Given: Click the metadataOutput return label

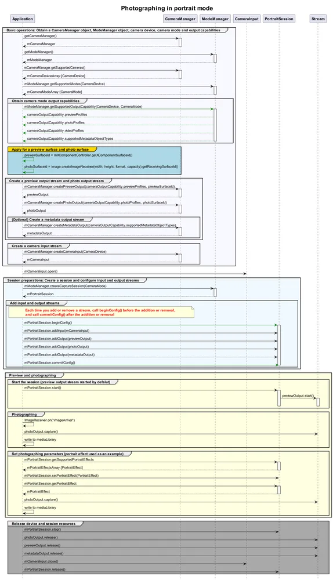Looking at the screenshot, I should tap(39, 233).
